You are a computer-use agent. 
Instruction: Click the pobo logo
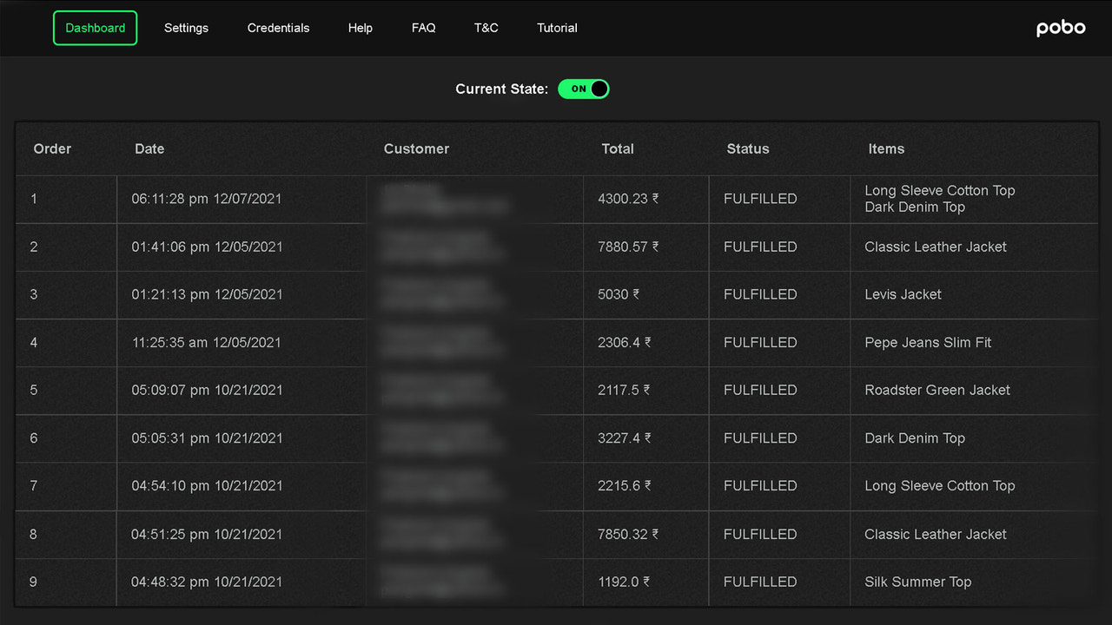pyautogui.click(x=1060, y=27)
